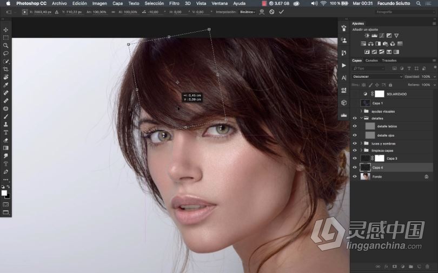438x273 pixels.
Task: Open the layer filter Tipo dropdown
Action: click(368, 68)
